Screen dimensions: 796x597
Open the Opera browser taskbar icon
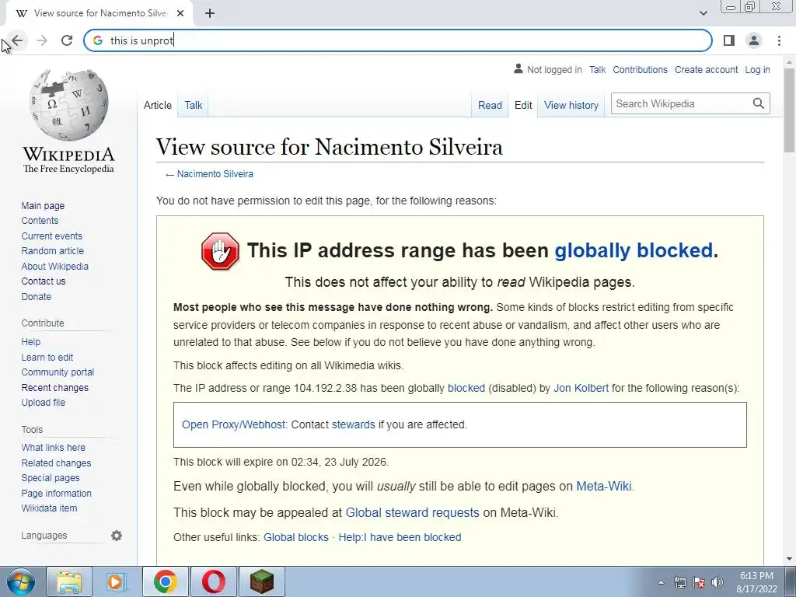pos(214,581)
